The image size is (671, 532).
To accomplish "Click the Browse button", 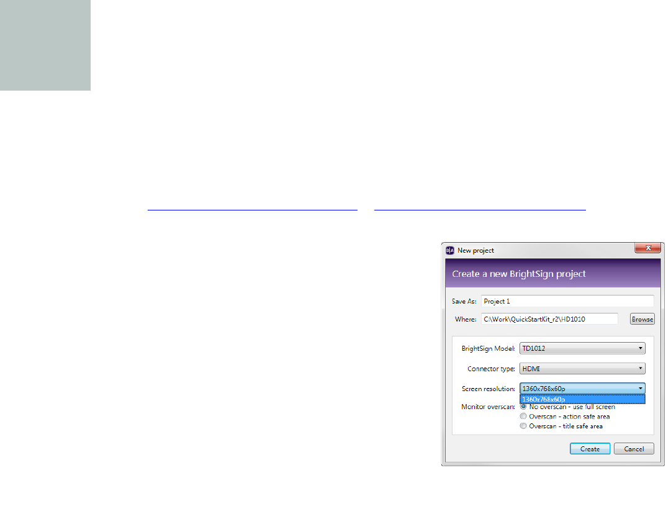I will click(642, 319).
